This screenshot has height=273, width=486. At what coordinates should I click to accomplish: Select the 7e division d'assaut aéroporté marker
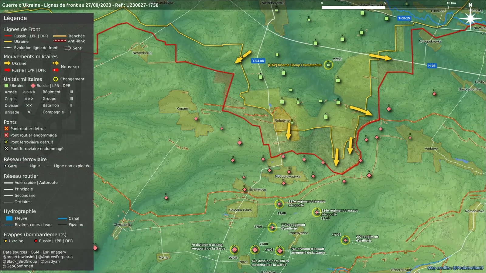pyautogui.click(x=234, y=250)
